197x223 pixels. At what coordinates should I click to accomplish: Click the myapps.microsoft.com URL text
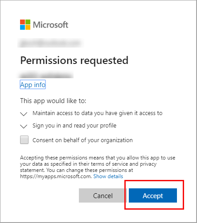point(56,176)
